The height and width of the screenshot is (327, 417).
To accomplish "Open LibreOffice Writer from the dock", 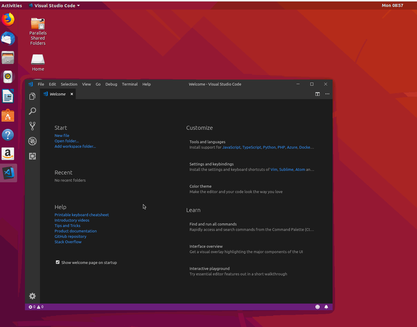I will pos(8,96).
